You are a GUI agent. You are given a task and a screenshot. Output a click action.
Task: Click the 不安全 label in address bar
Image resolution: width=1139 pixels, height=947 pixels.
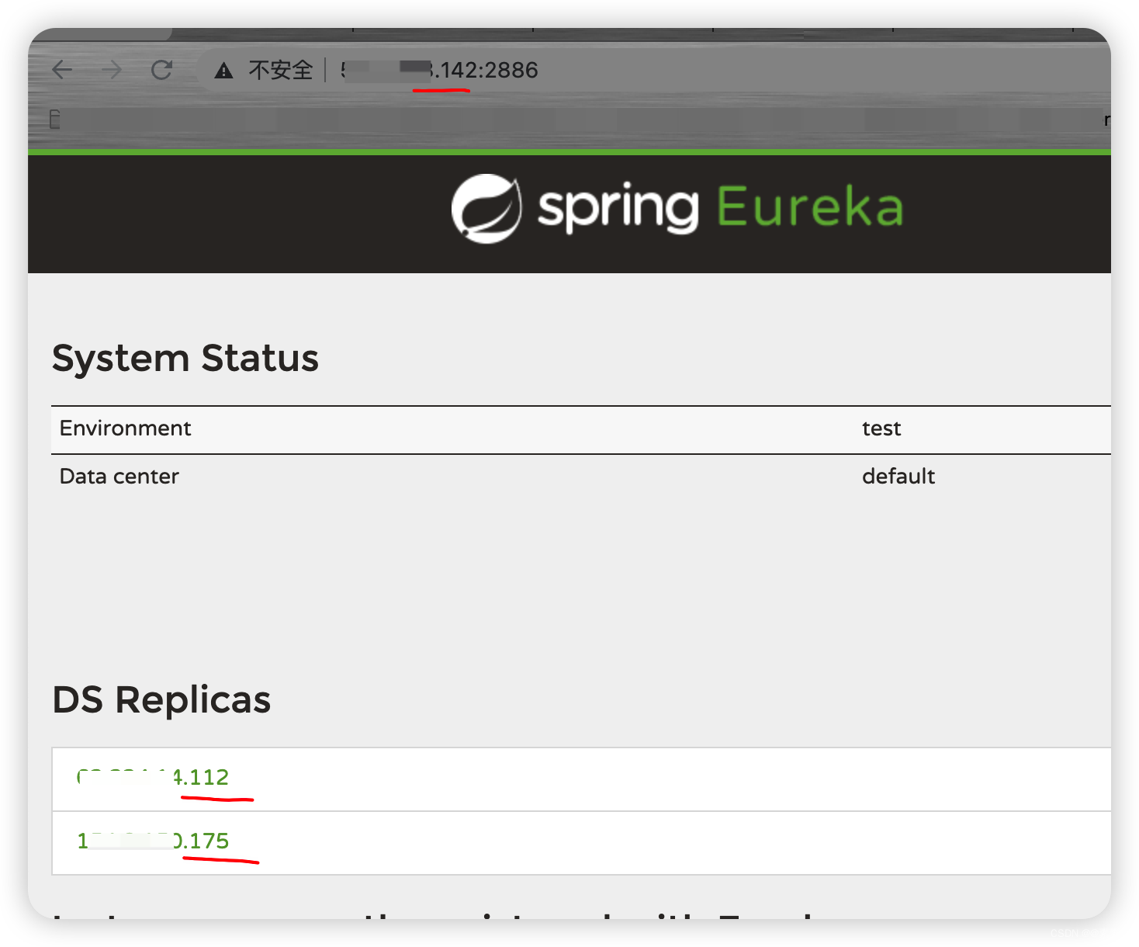[280, 70]
